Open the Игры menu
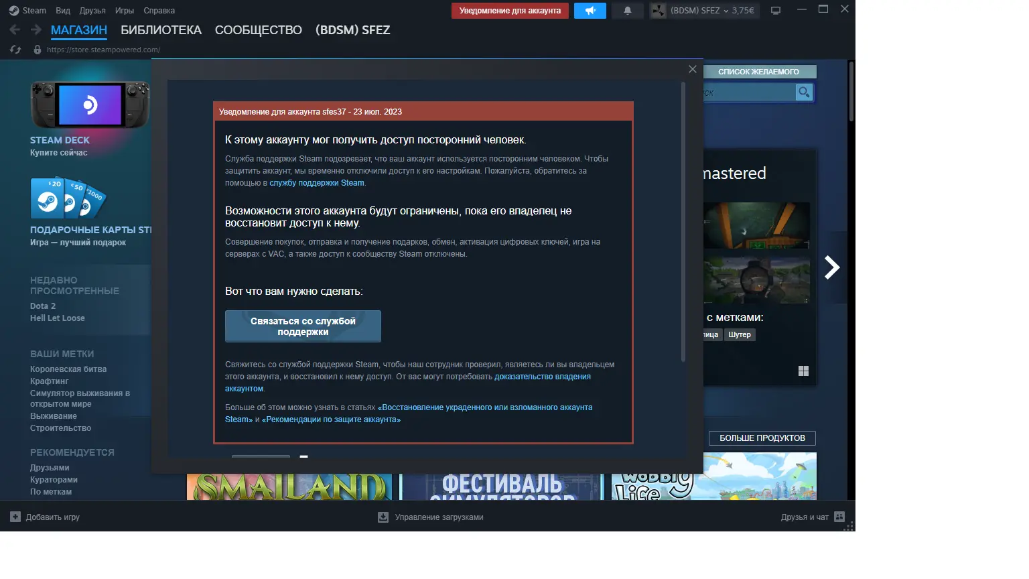Image resolution: width=1029 pixels, height=579 pixels. pos(125,11)
